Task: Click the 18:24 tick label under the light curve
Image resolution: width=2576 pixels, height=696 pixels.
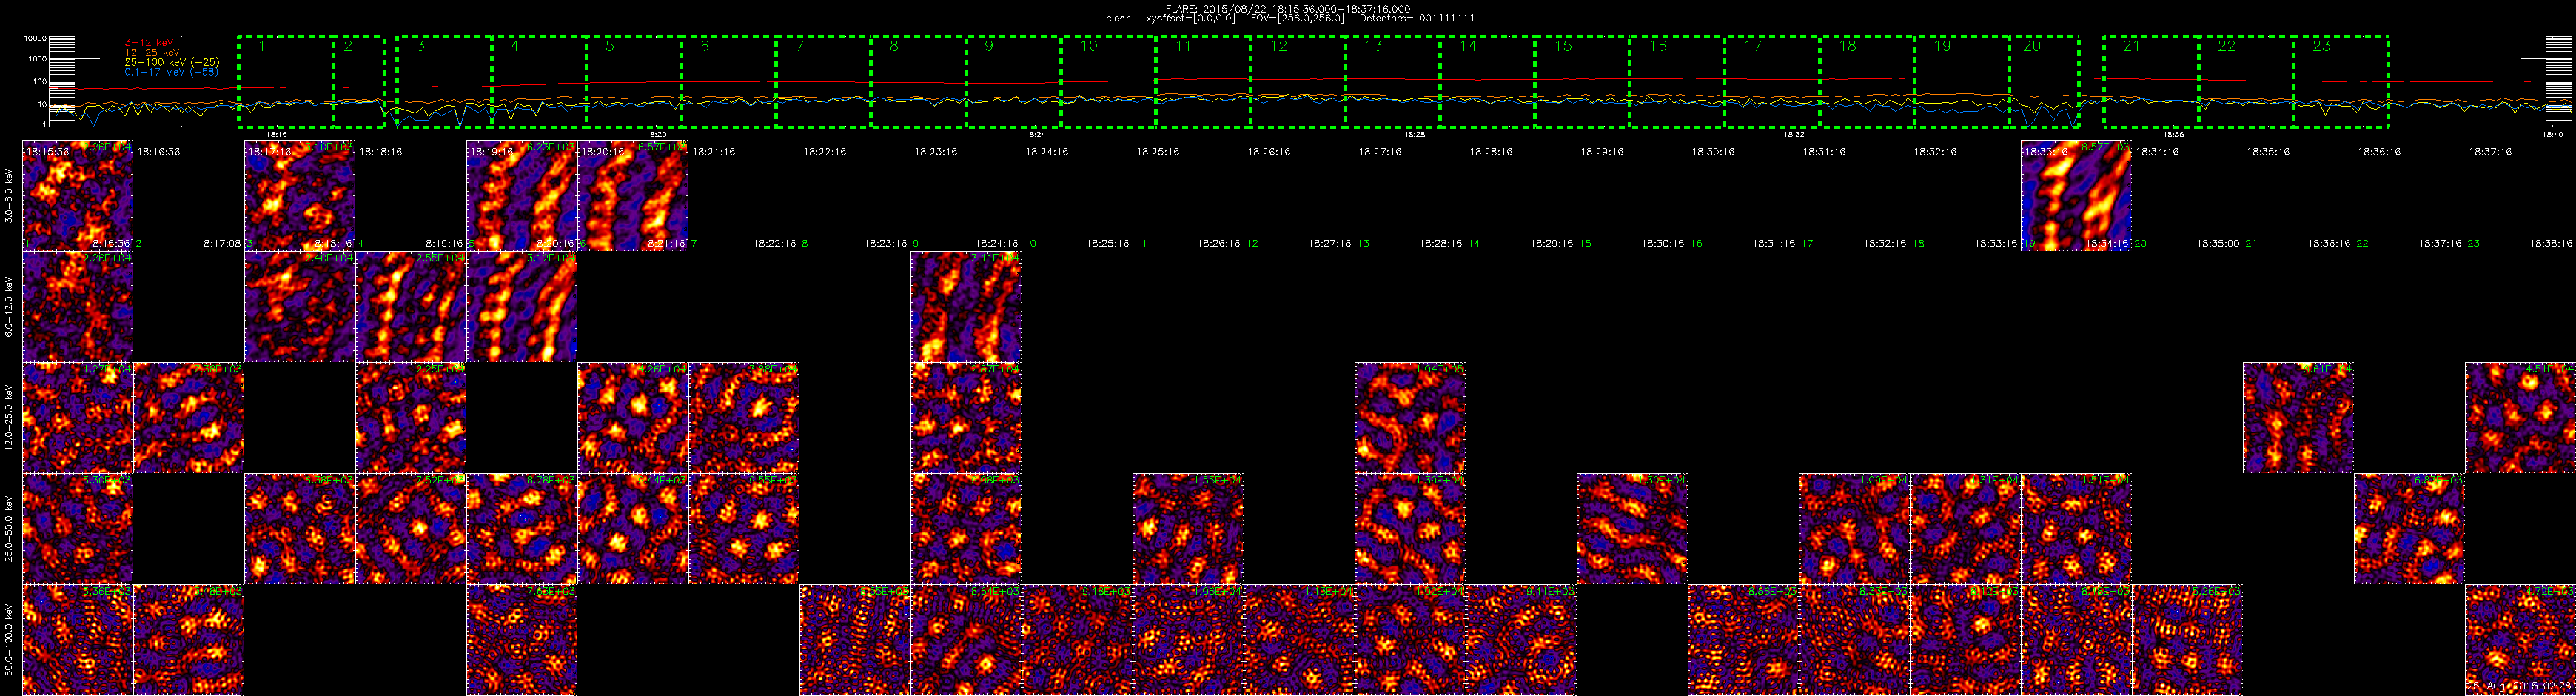Action: (x=1035, y=134)
